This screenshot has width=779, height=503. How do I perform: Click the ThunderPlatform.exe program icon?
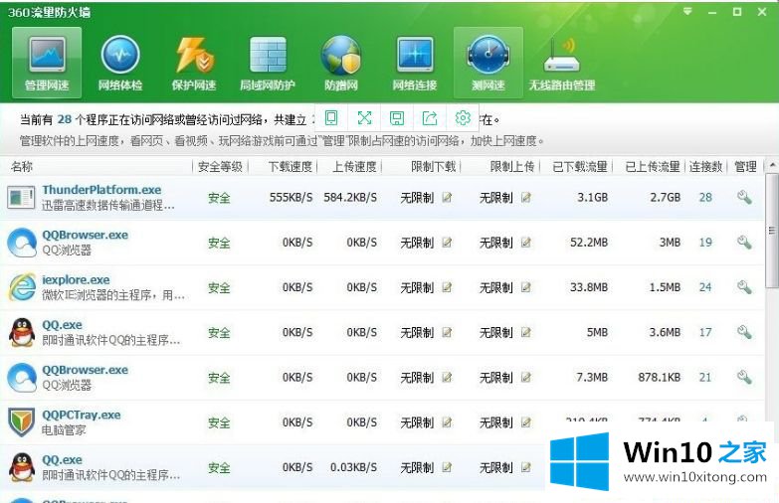click(x=21, y=198)
